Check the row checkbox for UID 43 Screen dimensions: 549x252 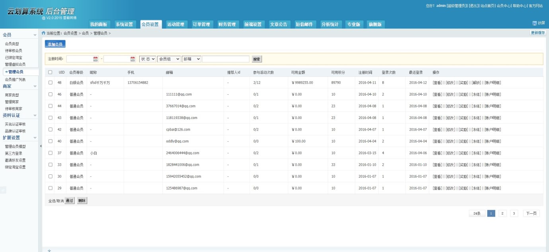click(50, 118)
